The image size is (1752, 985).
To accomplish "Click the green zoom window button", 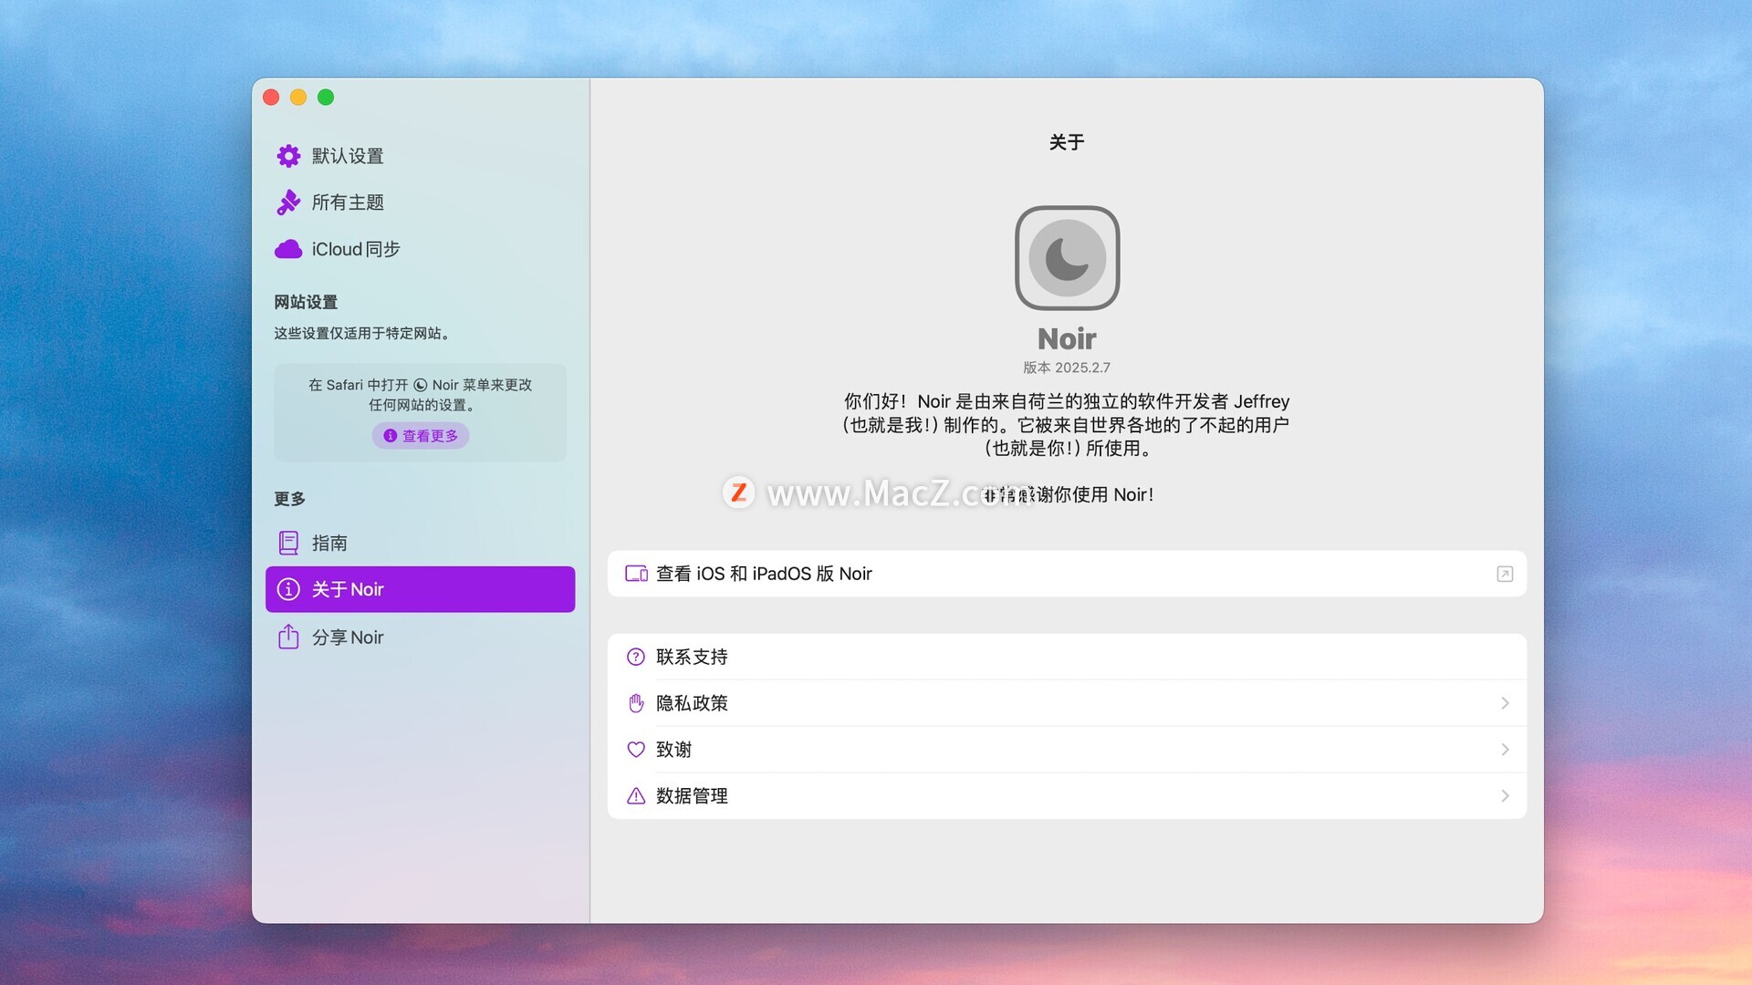I will (326, 98).
